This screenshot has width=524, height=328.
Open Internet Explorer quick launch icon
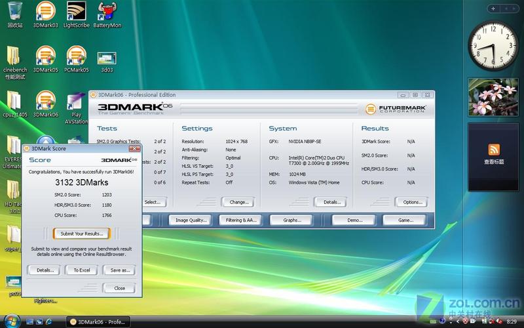[x=49, y=321]
